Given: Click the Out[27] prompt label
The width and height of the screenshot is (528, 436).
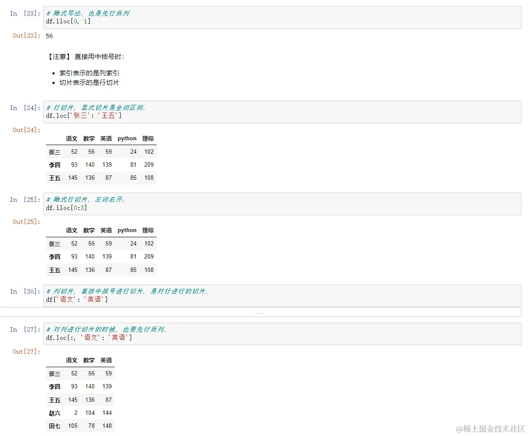Looking at the screenshot, I should (26, 352).
